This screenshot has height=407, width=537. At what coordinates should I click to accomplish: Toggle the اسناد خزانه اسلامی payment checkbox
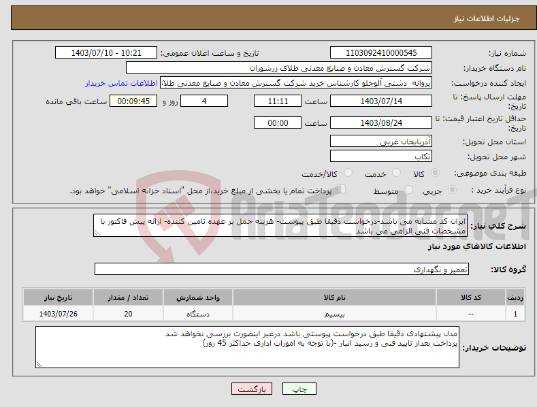[341, 189]
